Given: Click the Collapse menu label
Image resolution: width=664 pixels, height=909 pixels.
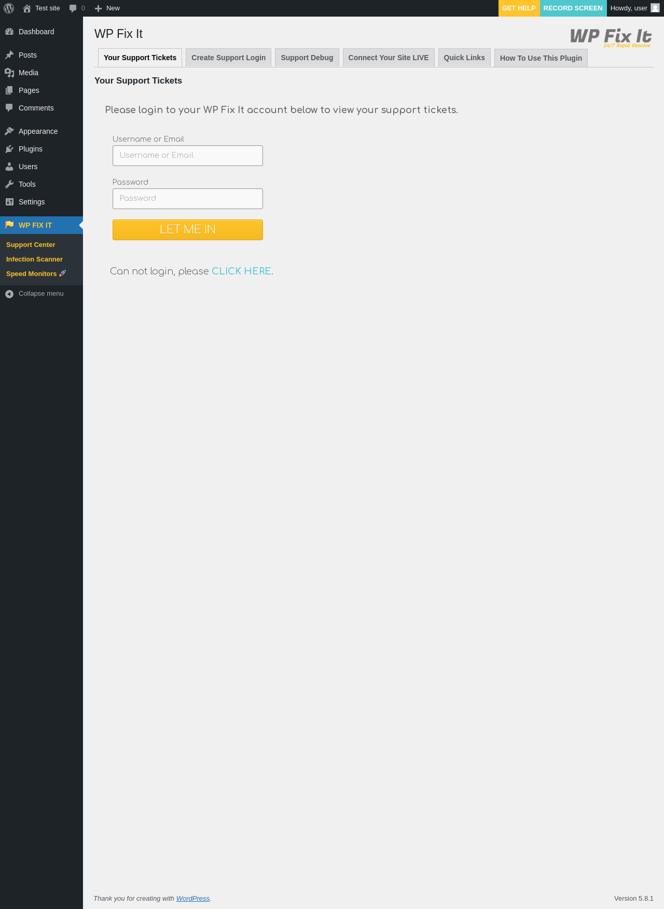Looking at the screenshot, I should [41, 294].
